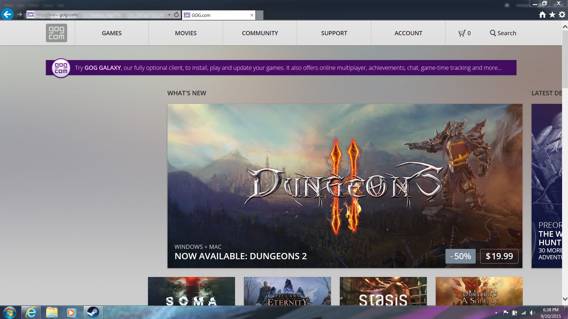Open browser Tools gear icon
This screenshot has width=568, height=319.
[562, 14]
